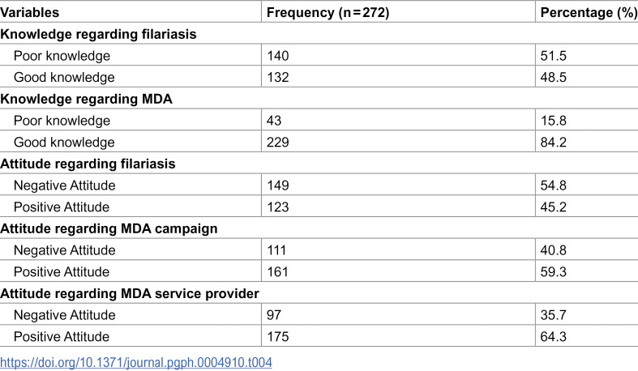Screen dimensions: 638x371
Task: Select the Frequency (n=272) column header
Action: [x=328, y=13]
